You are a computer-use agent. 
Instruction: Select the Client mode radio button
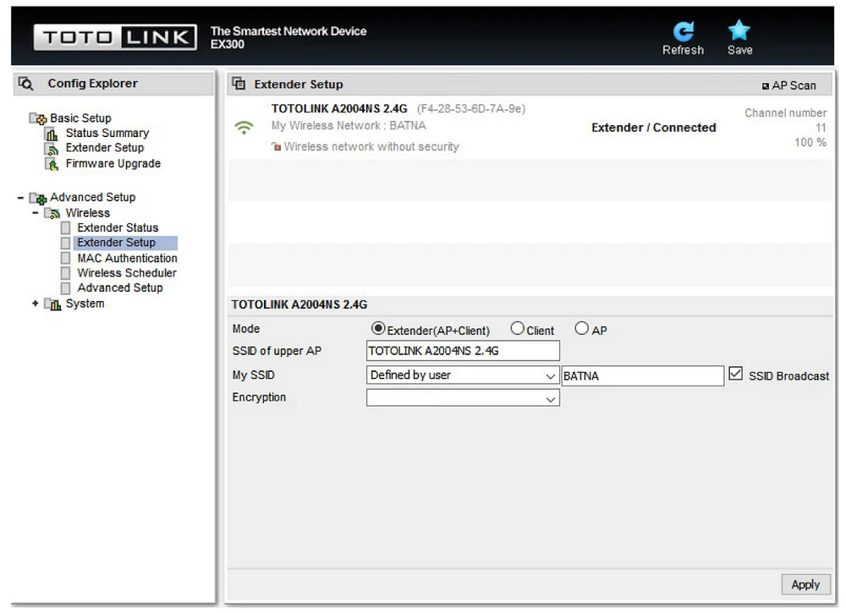pos(517,329)
